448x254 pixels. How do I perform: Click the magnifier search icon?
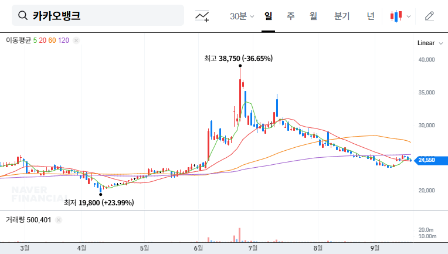pyautogui.click(x=23, y=15)
